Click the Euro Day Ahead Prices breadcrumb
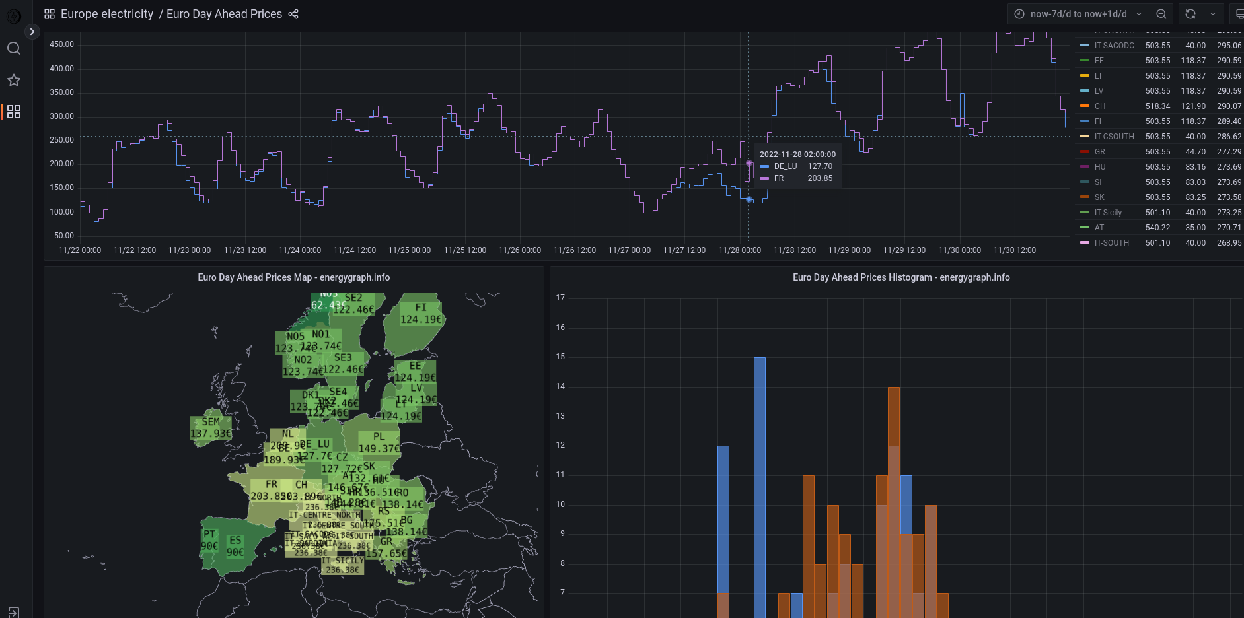This screenshot has height=618, width=1244. pyautogui.click(x=224, y=14)
